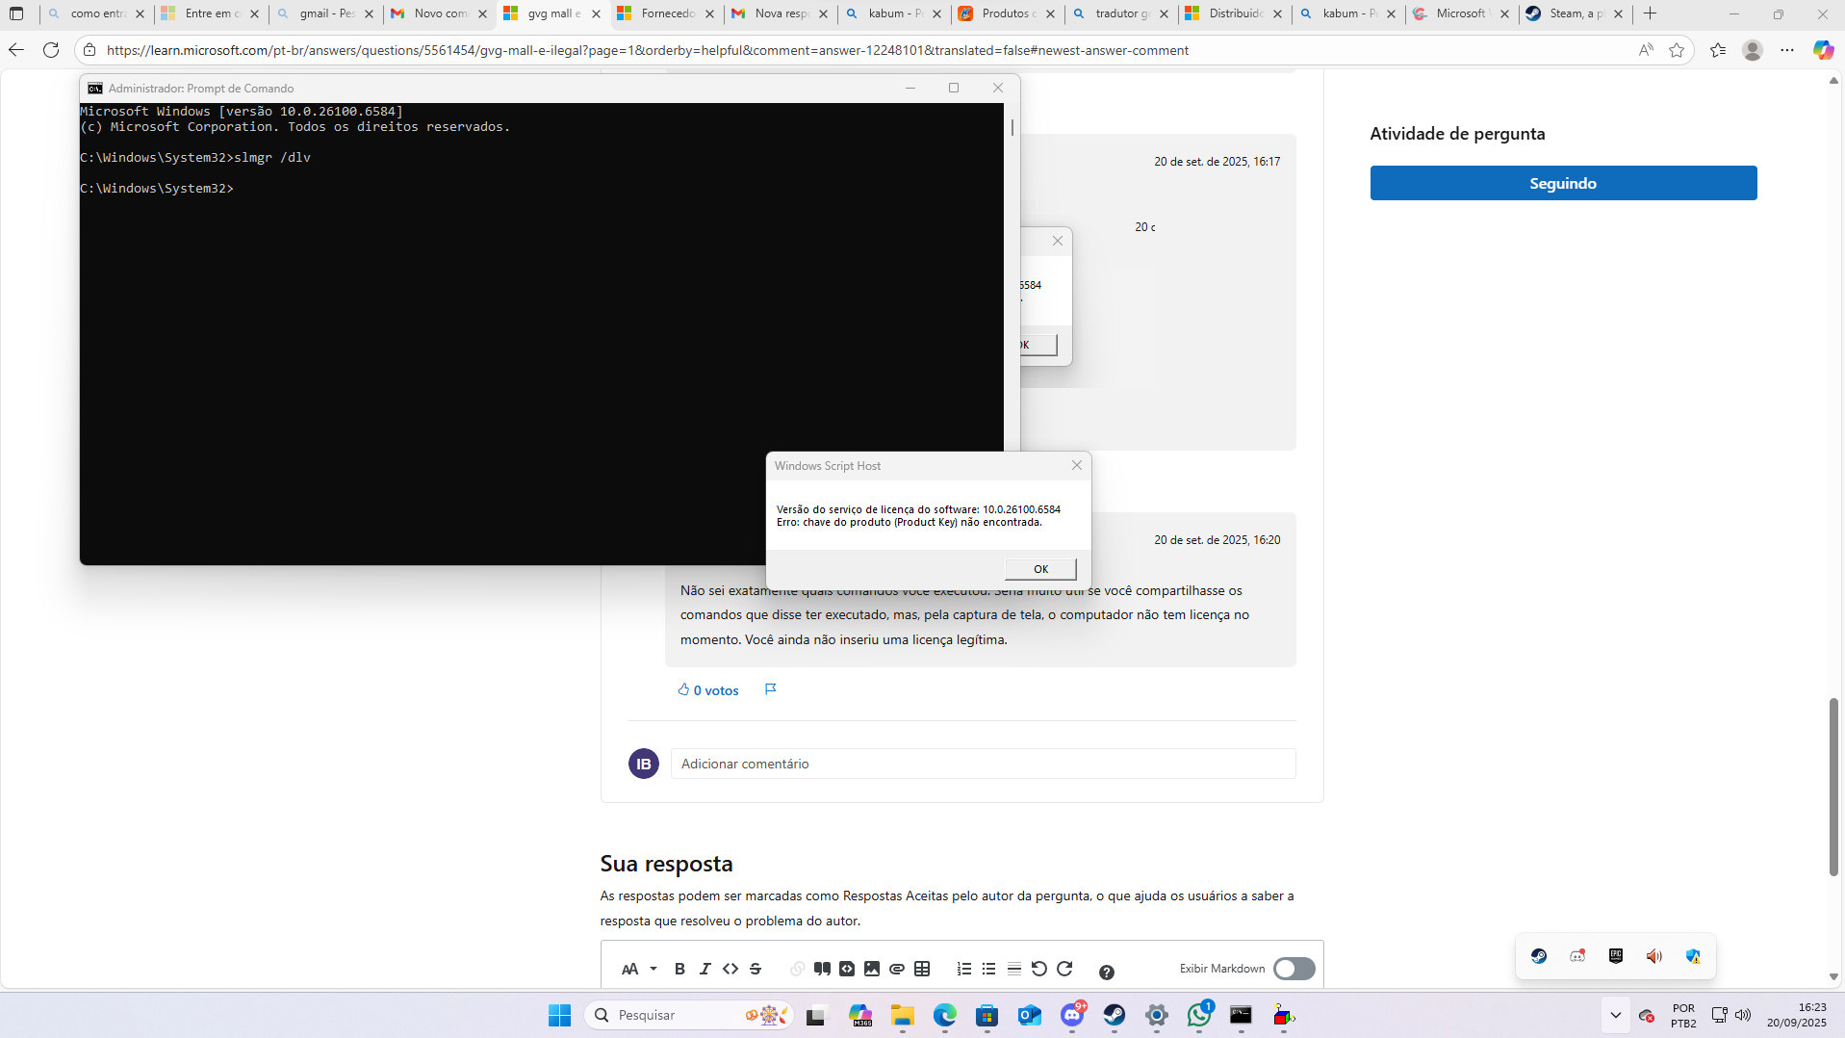Flag the comment with 0 votos

pos(770,689)
